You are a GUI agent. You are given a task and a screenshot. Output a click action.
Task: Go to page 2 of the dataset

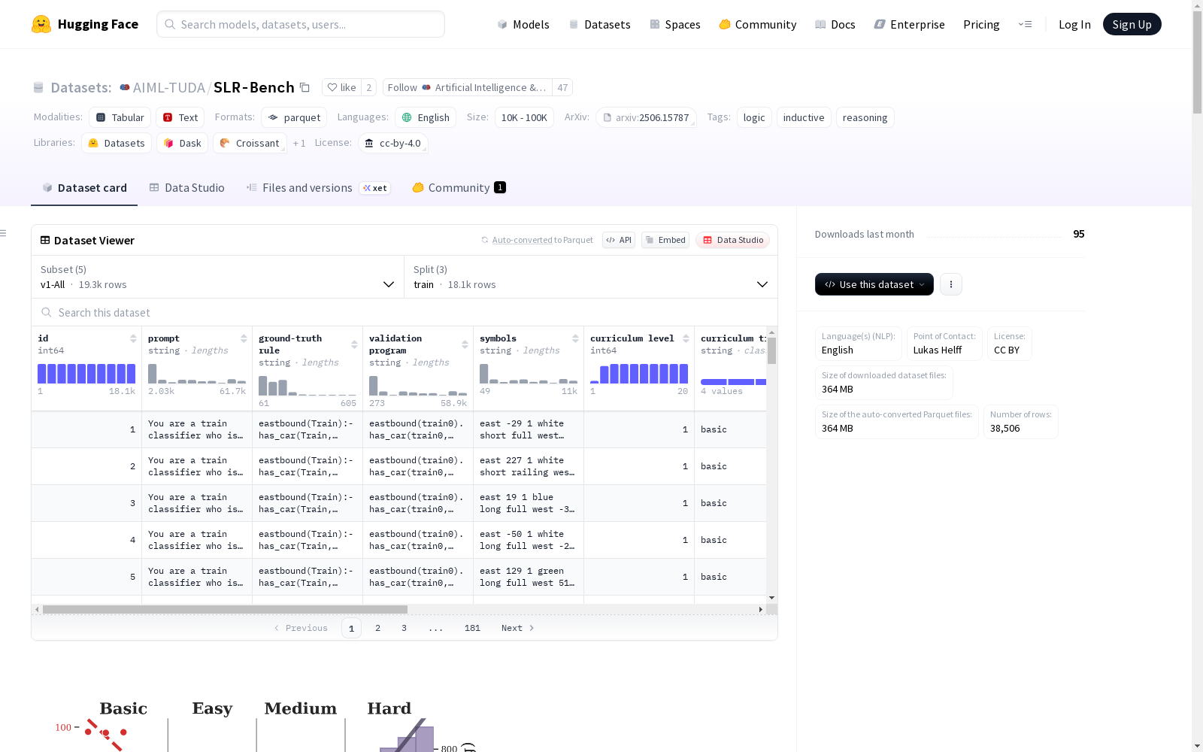pyautogui.click(x=377, y=628)
